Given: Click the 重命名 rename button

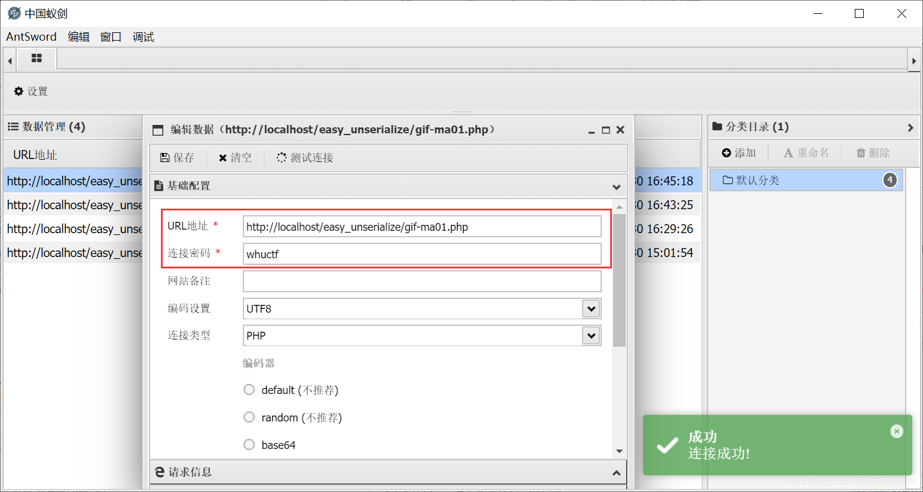Looking at the screenshot, I should click(806, 153).
